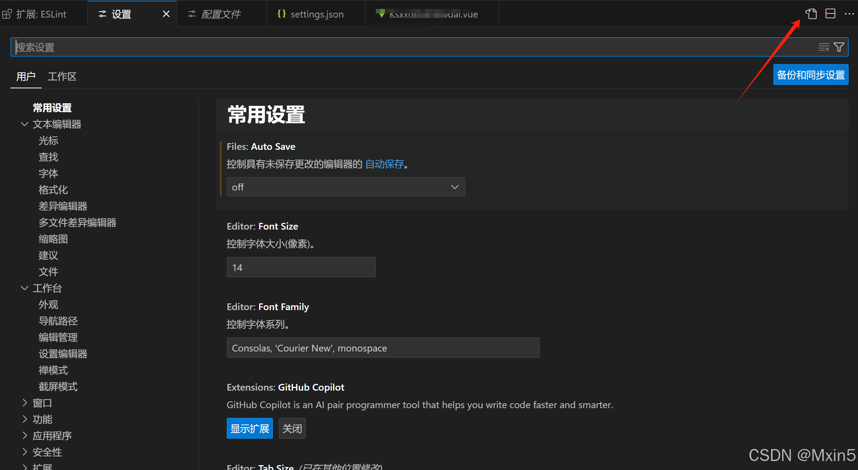Open the 配置文件 editor tab
Viewport: 858px width, 470px height.
pos(221,14)
